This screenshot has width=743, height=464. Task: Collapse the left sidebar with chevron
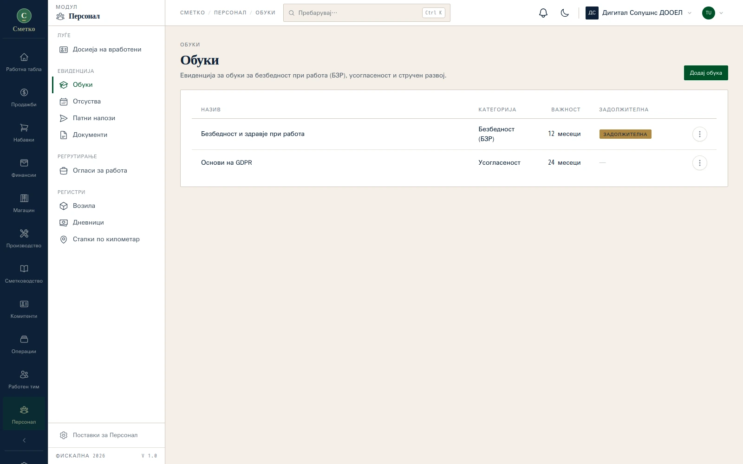24,440
